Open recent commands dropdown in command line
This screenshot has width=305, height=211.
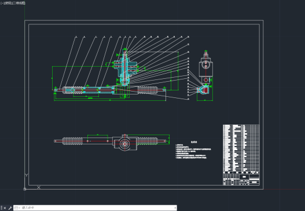(x=17, y=208)
